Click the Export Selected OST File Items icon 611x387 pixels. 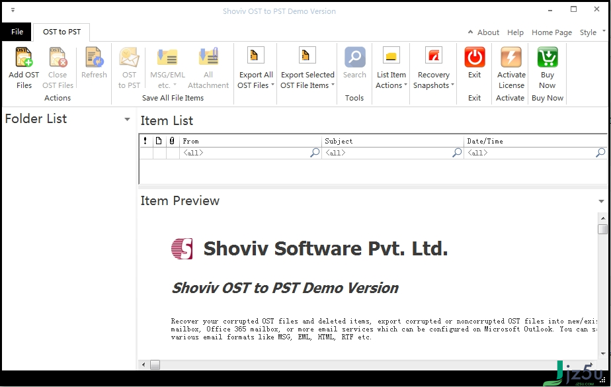point(307,56)
